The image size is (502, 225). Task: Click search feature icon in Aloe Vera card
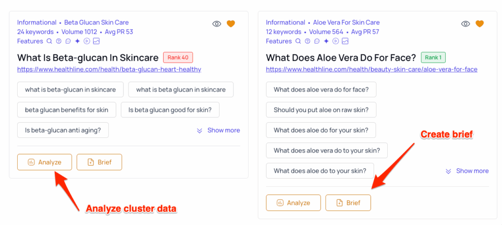(x=298, y=41)
